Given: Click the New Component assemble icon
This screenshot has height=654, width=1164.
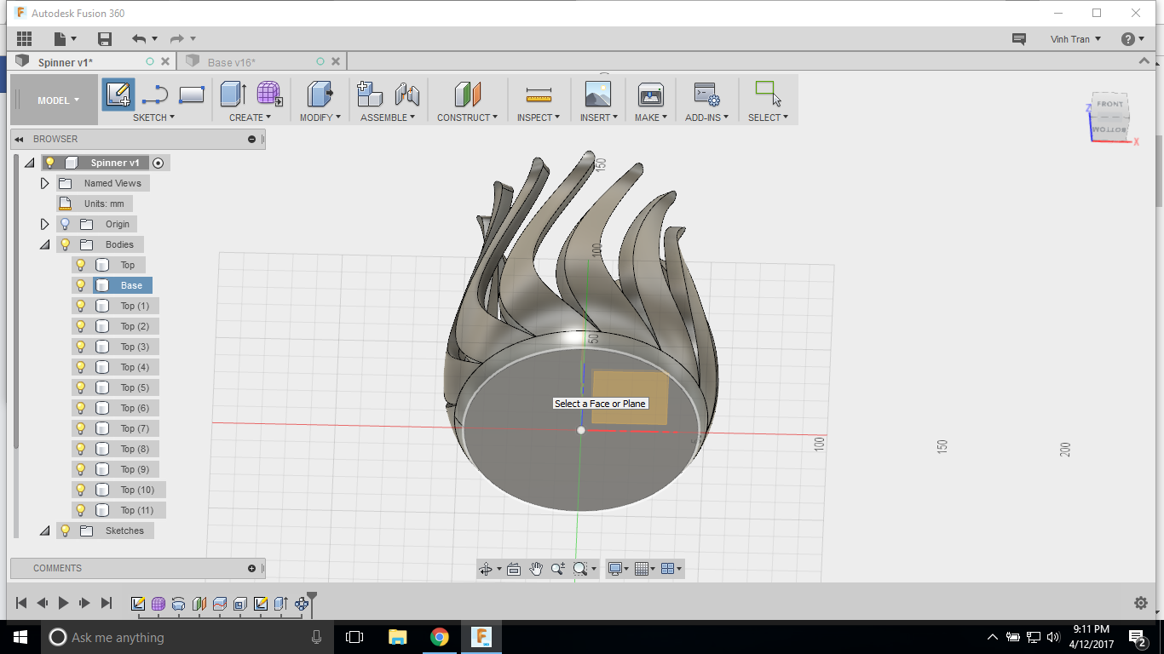Looking at the screenshot, I should click(x=369, y=95).
